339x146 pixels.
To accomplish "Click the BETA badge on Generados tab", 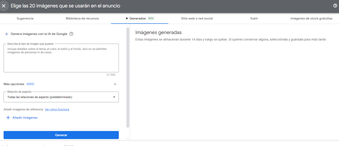I will [151, 19].
